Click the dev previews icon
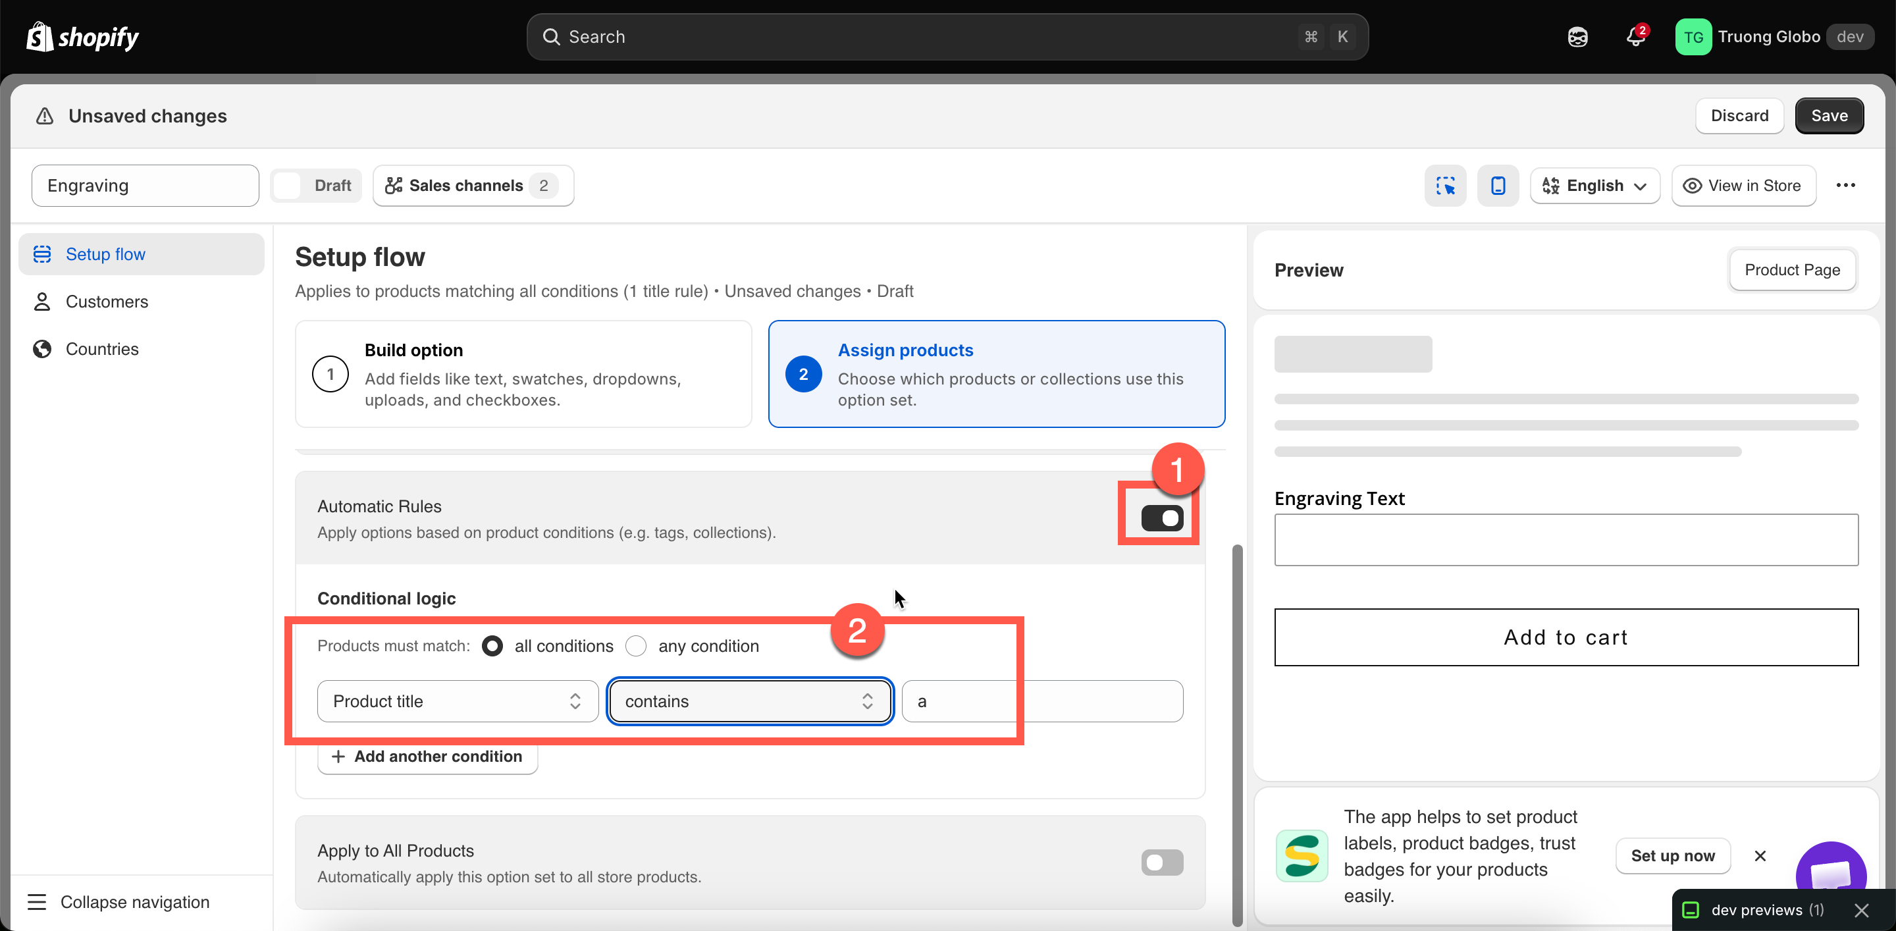Image resolution: width=1896 pixels, height=931 pixels. point(1691,911)
